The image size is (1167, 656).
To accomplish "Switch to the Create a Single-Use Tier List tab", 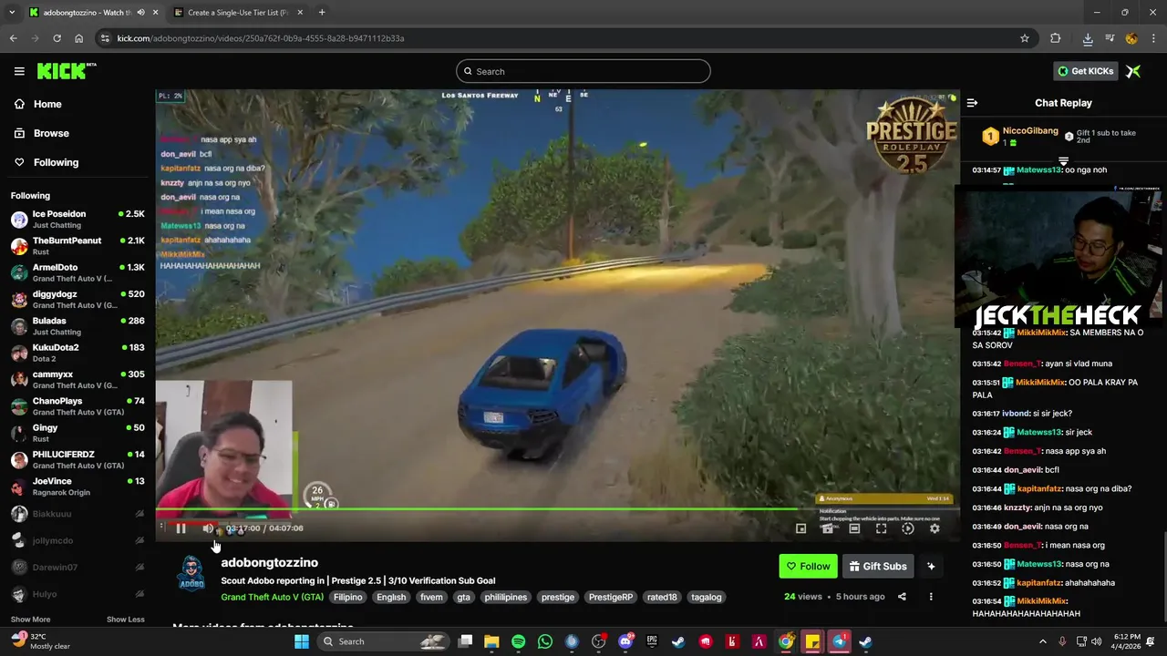I will [x=237, y=13].
